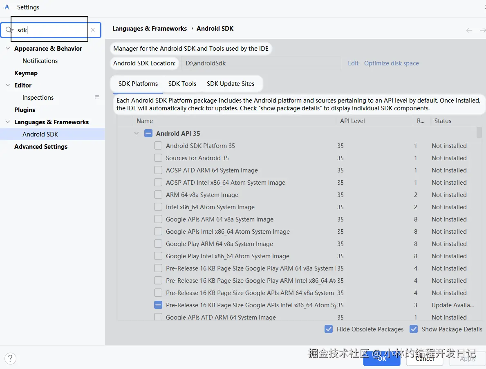The width and height of the screenshot is (486, 369).
Task: Collapse the Android API 35 tree node
Action: (137, 134)
